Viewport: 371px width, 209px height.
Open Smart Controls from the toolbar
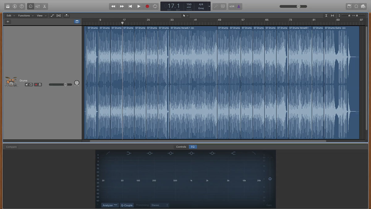[x=30, y=6]
